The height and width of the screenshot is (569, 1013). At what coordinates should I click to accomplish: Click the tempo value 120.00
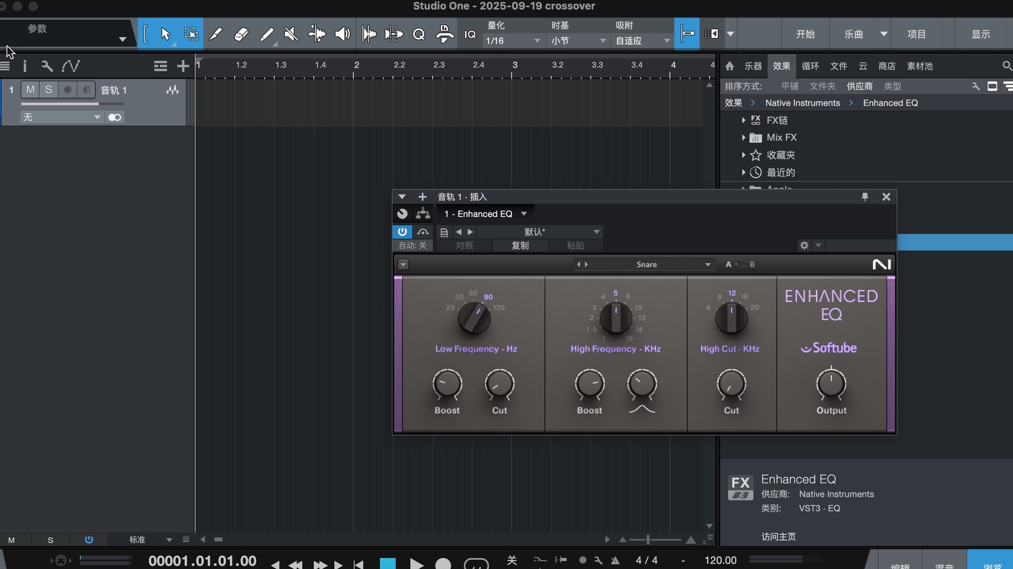point(720,560)
